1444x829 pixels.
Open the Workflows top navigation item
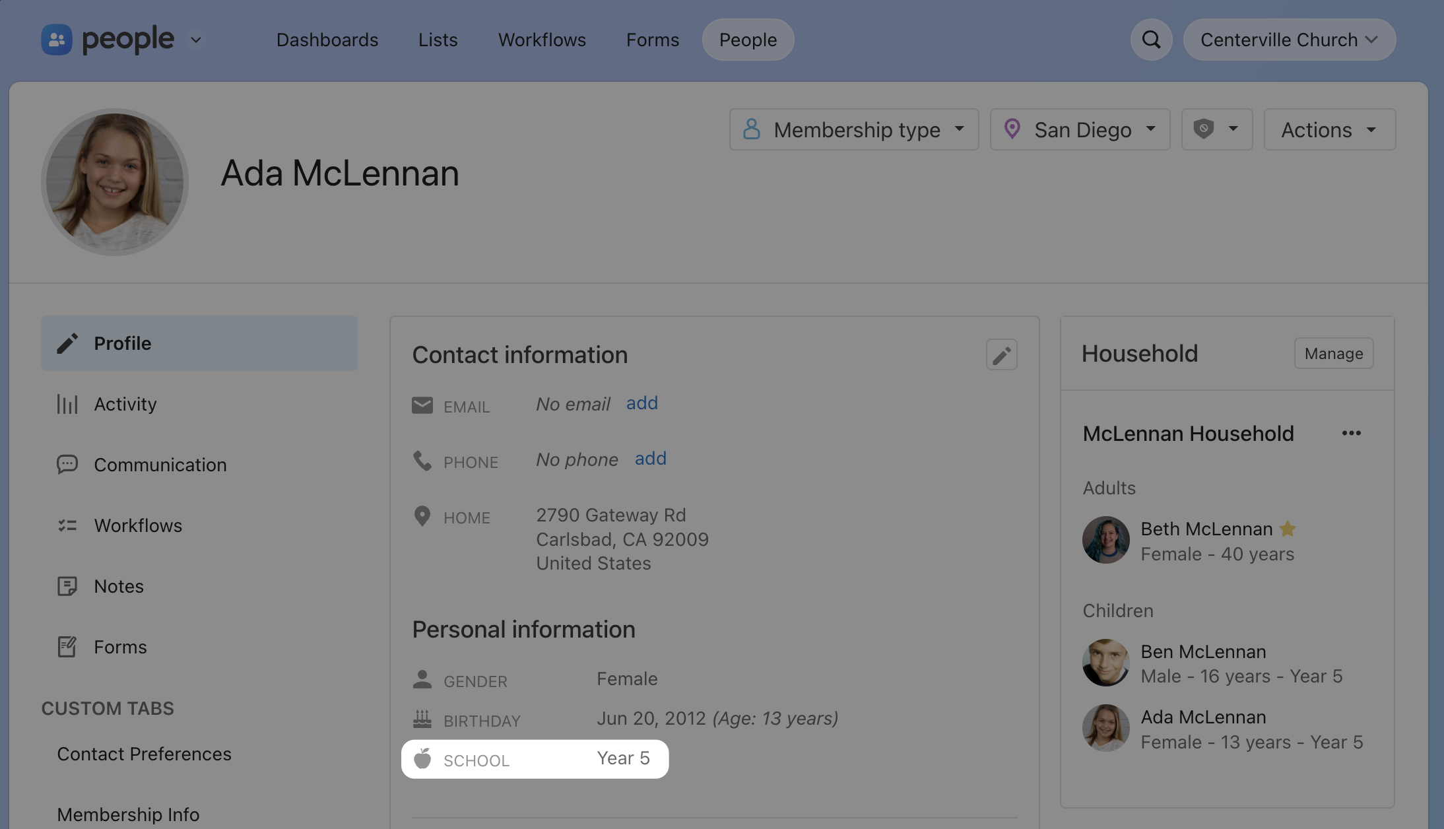click(542, 40)
